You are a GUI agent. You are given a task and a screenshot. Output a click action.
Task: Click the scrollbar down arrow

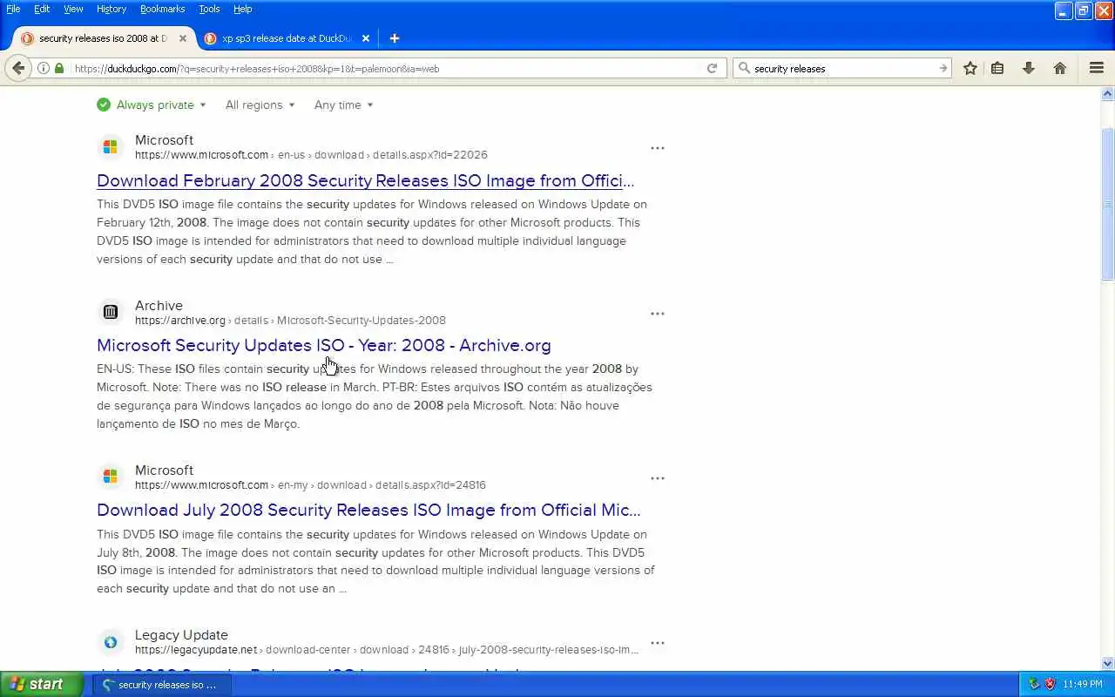click(x=1108, y=663)
